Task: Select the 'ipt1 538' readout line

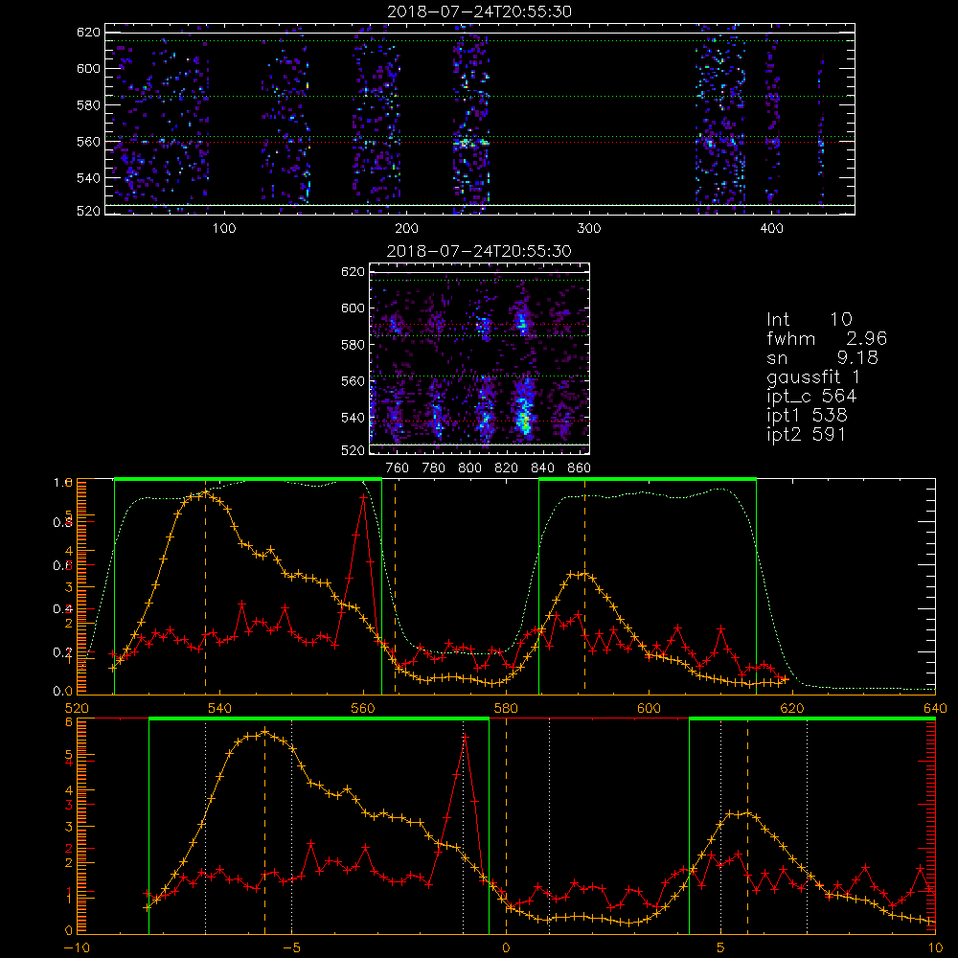Action: click(x=807, y=416)
